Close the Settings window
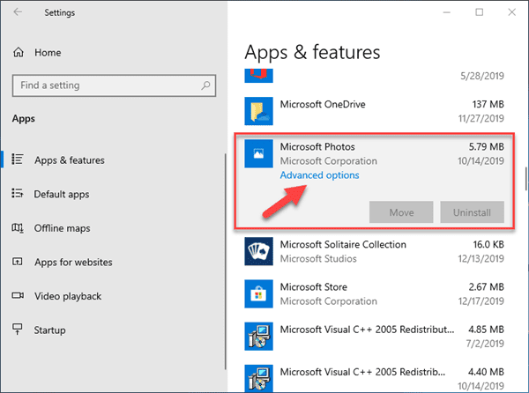This screenshot has height=393, width=529. 511,12
